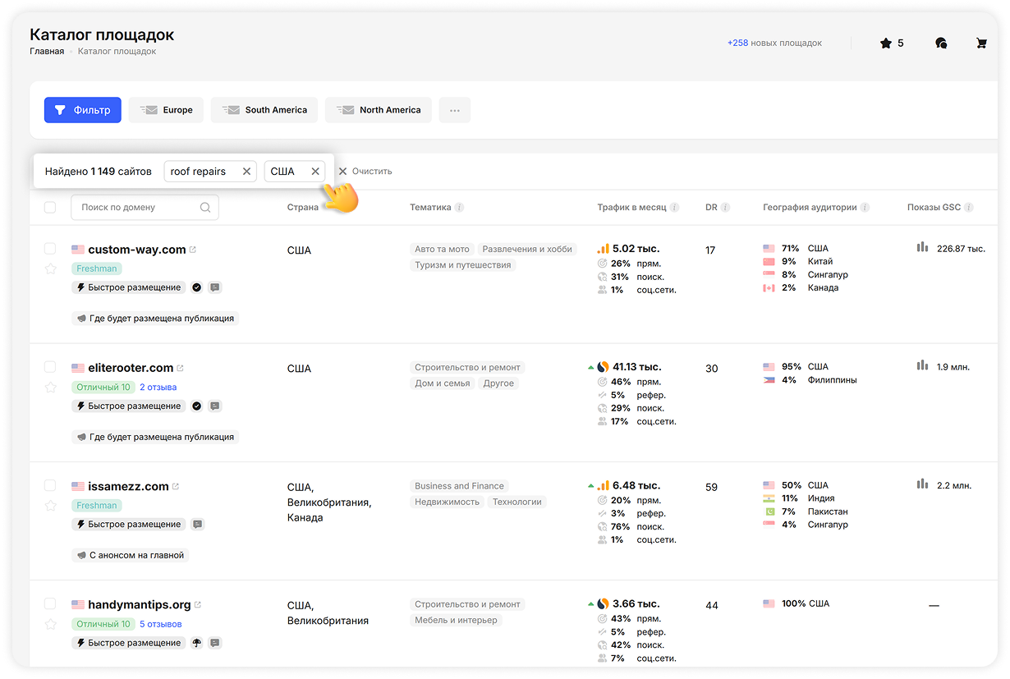
Task: Open favorites star icon in header
Action: tap(885, 44)
